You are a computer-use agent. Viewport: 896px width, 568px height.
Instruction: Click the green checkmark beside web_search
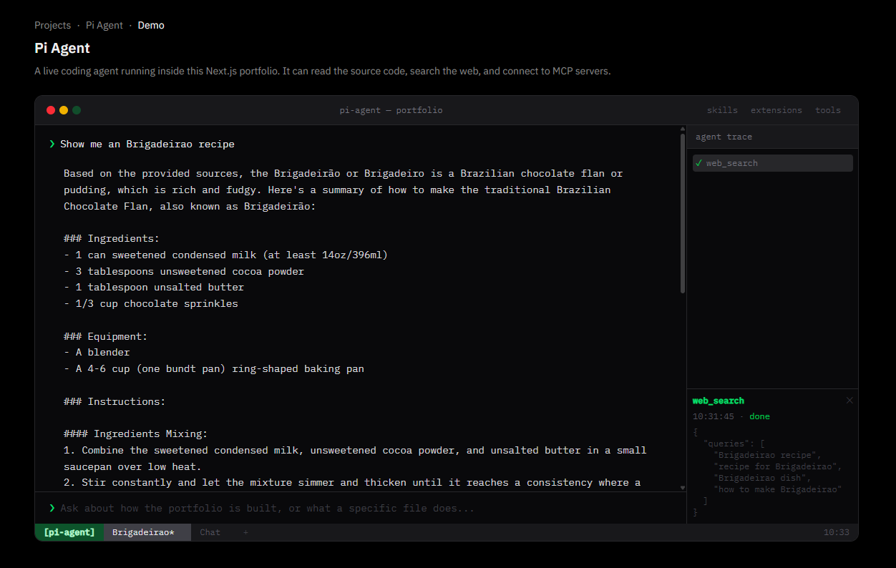click(x=698, y=163)
